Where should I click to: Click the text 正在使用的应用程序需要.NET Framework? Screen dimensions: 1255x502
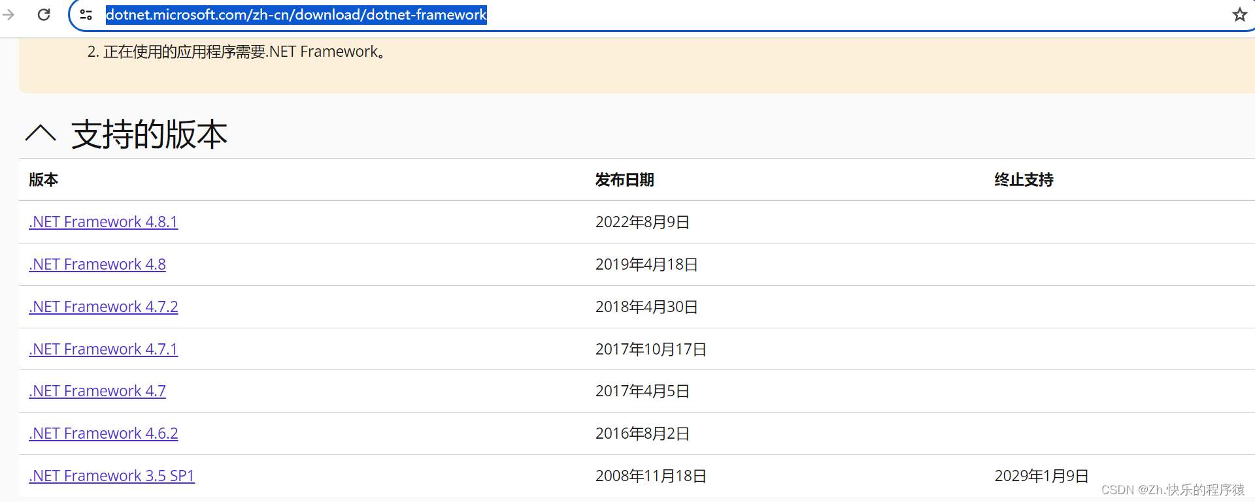244,52
